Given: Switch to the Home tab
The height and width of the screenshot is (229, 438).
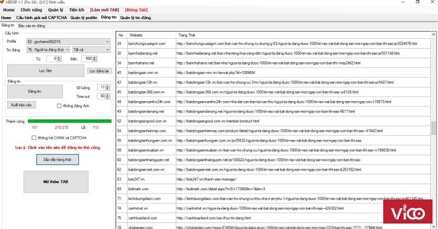Looking at the screenshot, I should coord(6,17).
